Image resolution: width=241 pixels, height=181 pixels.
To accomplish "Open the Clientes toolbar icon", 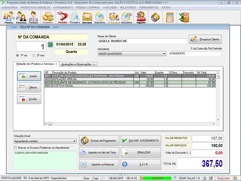I will point(9,17).
